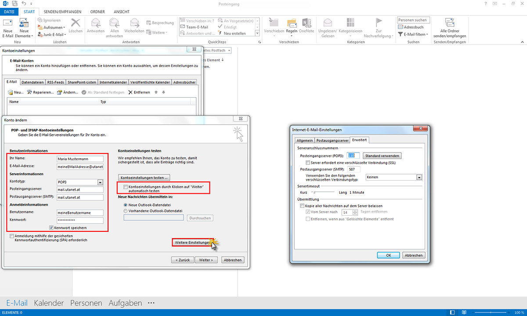Toggle Entfernen wenn aus Gelöschte Elemente entfernt
Image resolution: width=527 pixels, height=316 pixels.
point(308,219)
